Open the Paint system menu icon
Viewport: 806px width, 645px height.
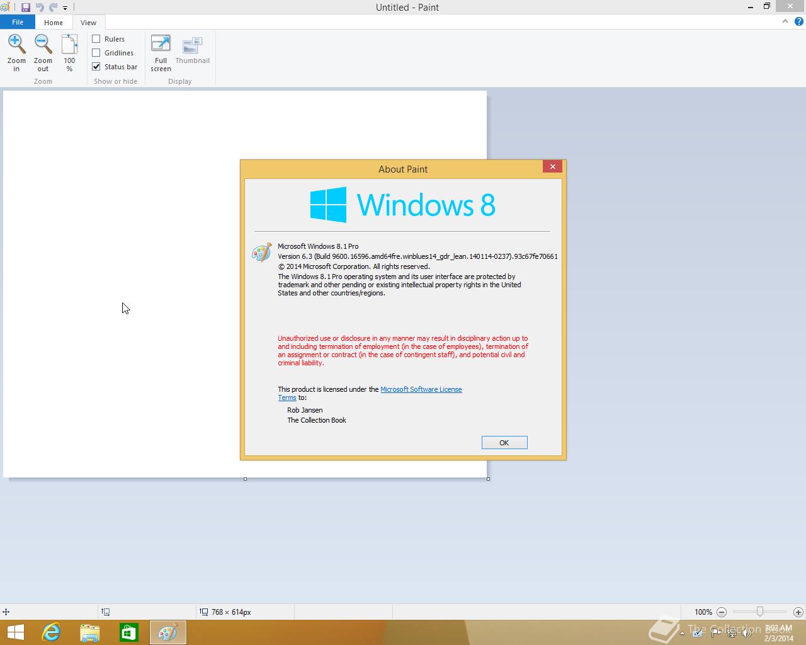click(6, 8)
